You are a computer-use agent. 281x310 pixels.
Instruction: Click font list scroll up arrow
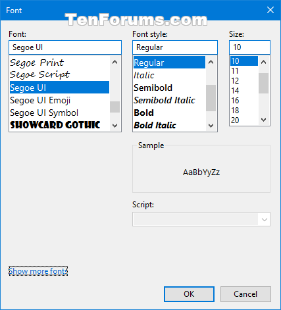click(x=115, y=62)
